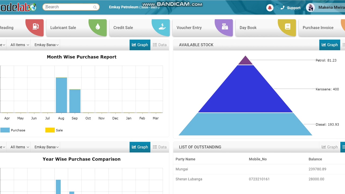Viewport: 345px width, 194px height.
Task: Click the fuel pump Reading icon
Action: (36, 26)
